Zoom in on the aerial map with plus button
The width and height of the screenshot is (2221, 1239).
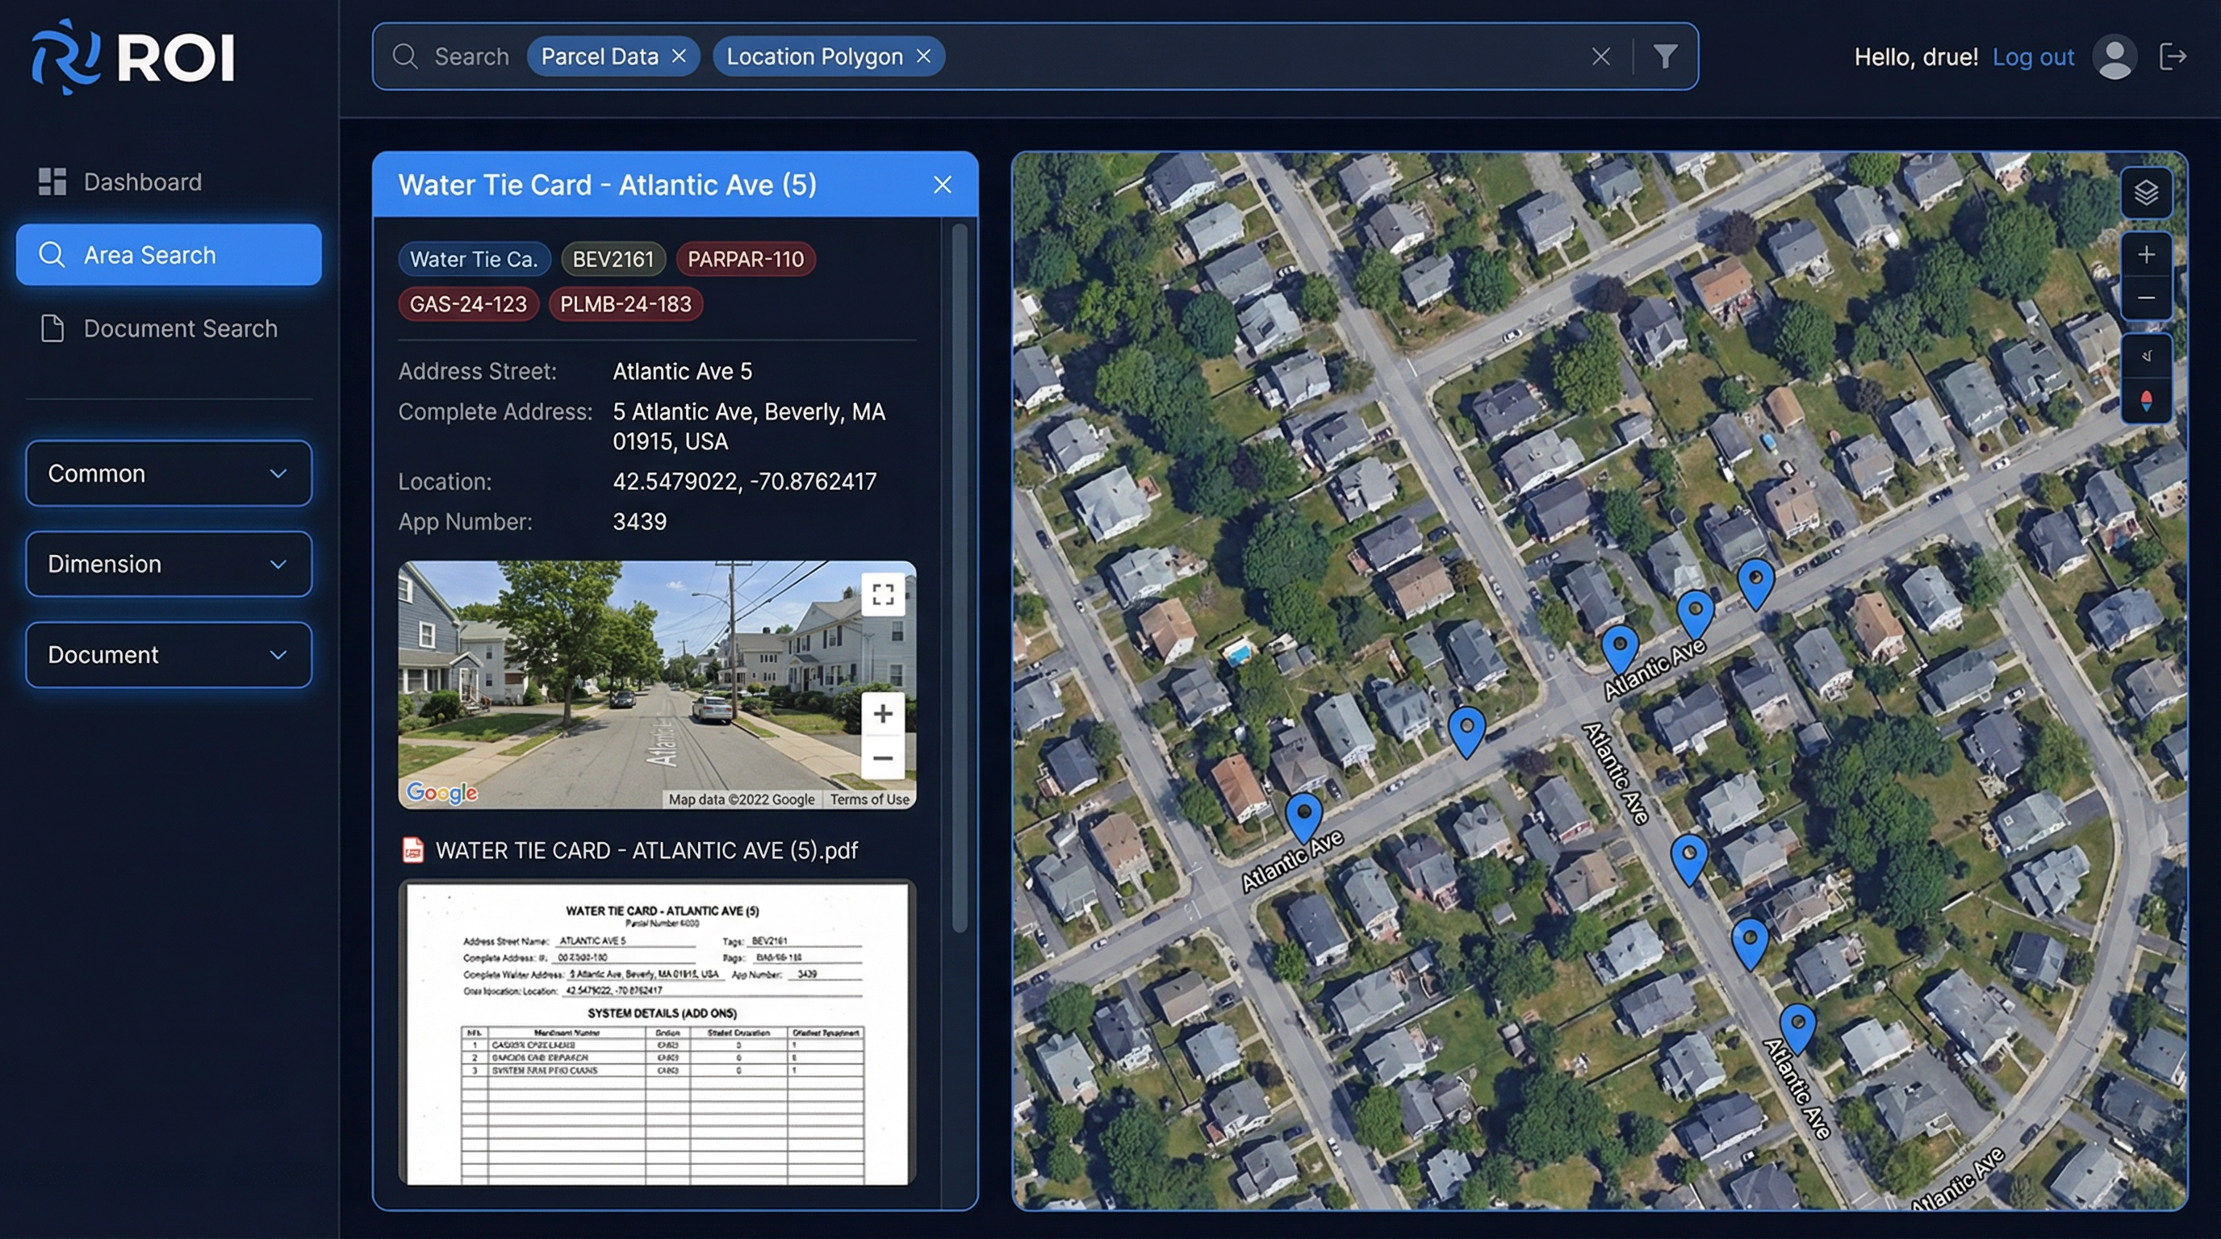(x=2147, y=254)
